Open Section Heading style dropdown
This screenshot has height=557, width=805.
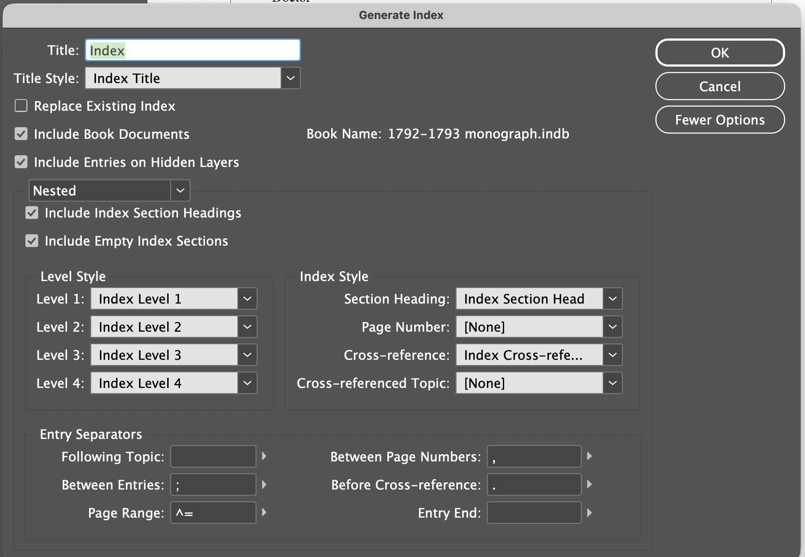click(539, 299)
